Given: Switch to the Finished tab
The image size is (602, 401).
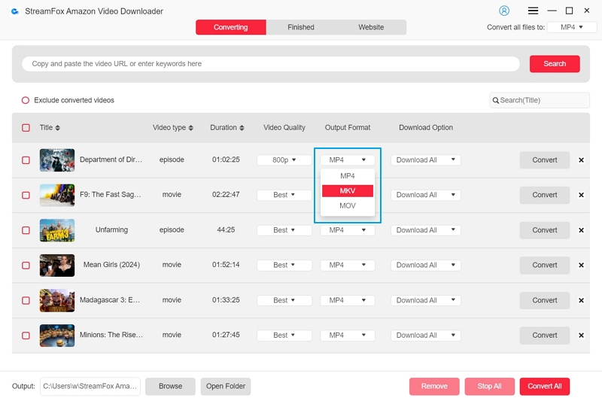Looking at the screenshot, I should click(x=301, y=27).
